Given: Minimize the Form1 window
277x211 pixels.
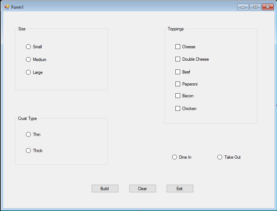Looking at the screenshot, I should click(x=243, y=7).
